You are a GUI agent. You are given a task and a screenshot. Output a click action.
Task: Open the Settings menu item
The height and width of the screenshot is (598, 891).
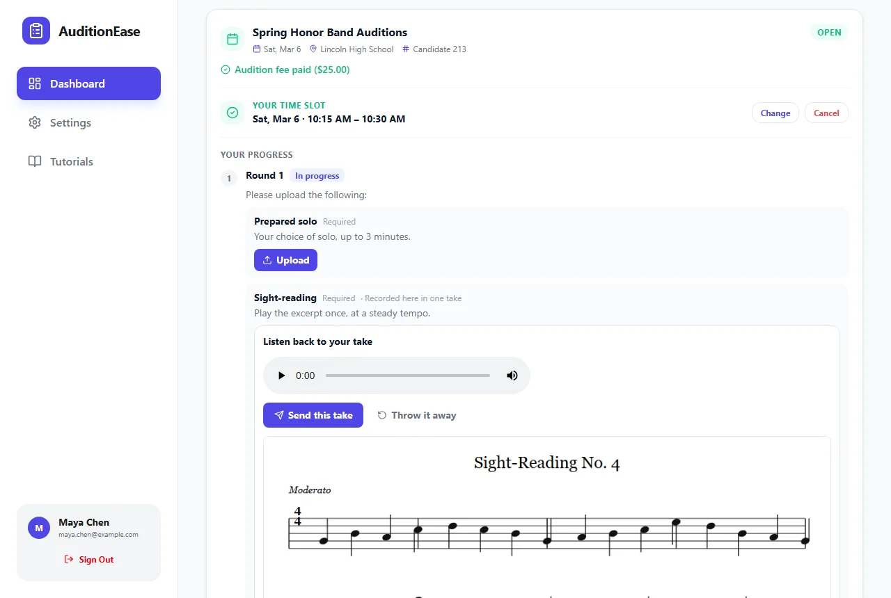pos(88,122)
